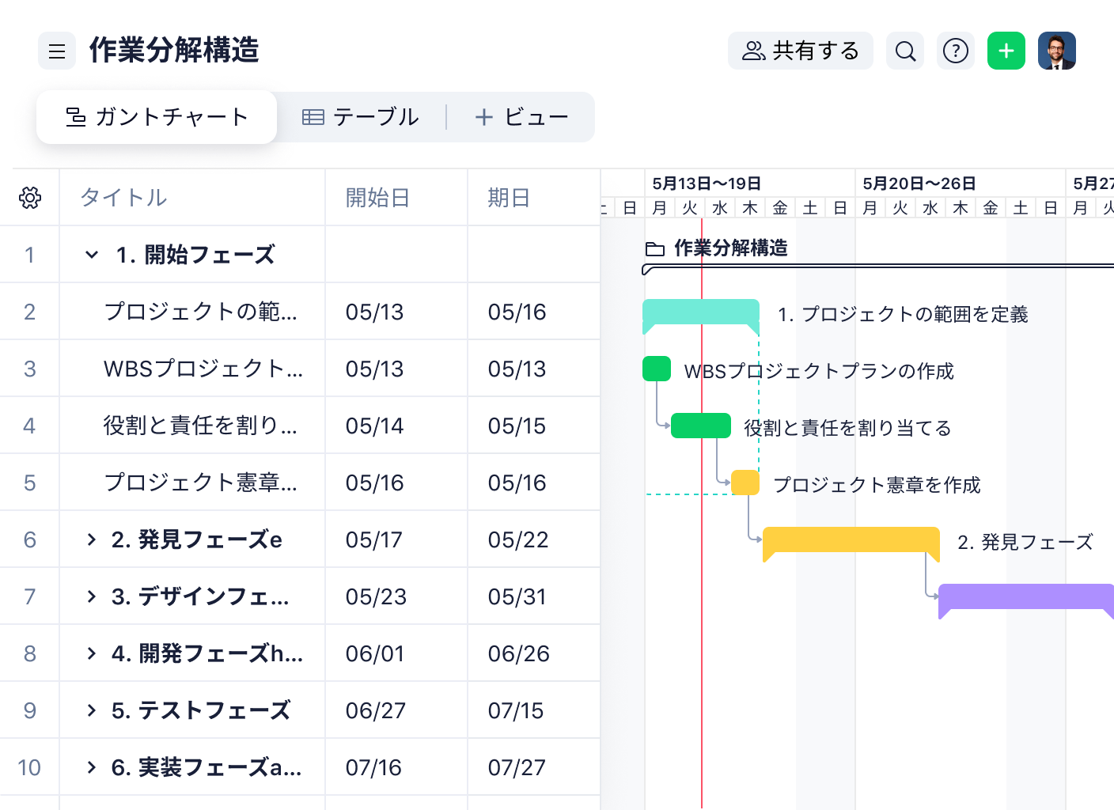Collapse the 1. 開始フェーズ group
1114x810 pixels.
(92, 255)
